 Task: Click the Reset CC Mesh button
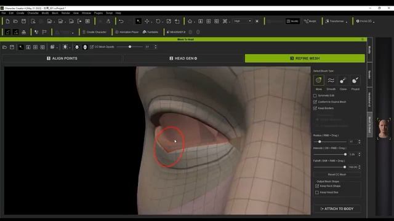click(x=337, y=174)
